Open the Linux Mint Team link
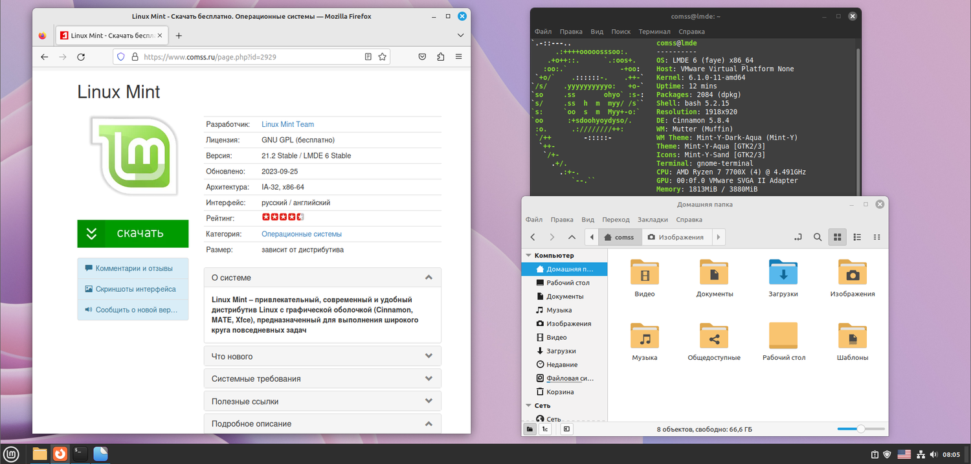The height and width of the screenshot is (464, 971). click(x=287, y=124)
